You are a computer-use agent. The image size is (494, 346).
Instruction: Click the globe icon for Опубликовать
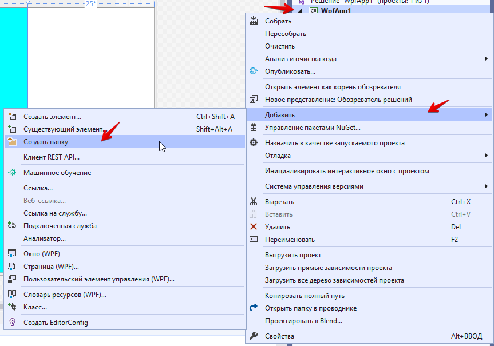(254, 71)
